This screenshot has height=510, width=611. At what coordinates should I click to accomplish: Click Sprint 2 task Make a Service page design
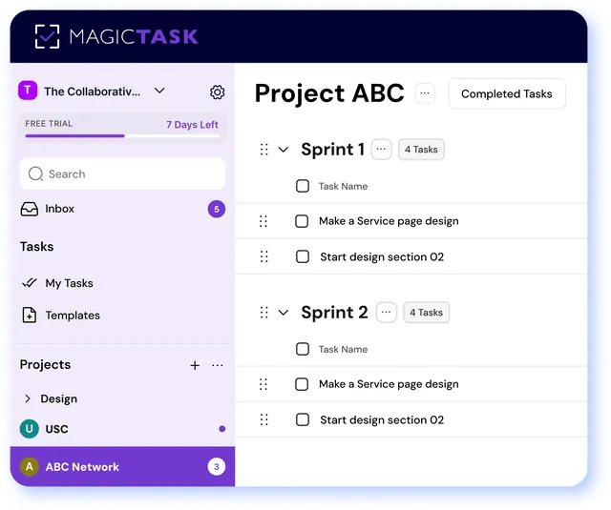[389, 384]
